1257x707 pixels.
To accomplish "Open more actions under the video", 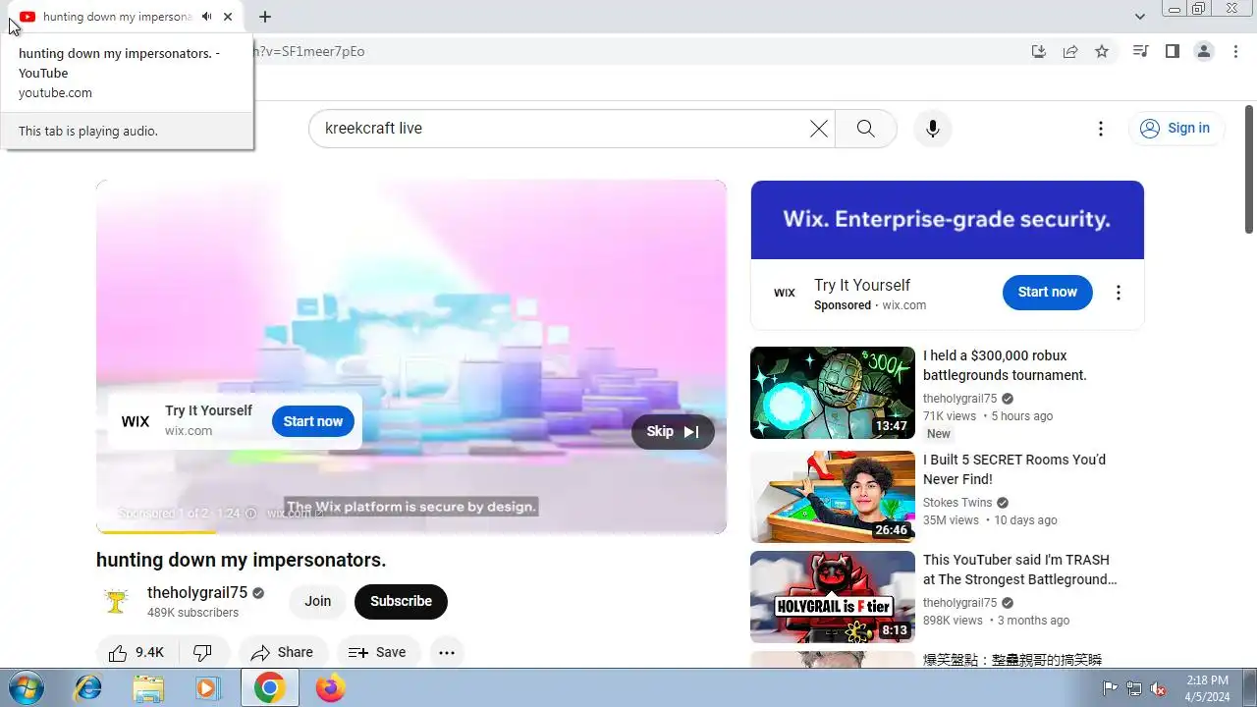I will tap(447, 652).
